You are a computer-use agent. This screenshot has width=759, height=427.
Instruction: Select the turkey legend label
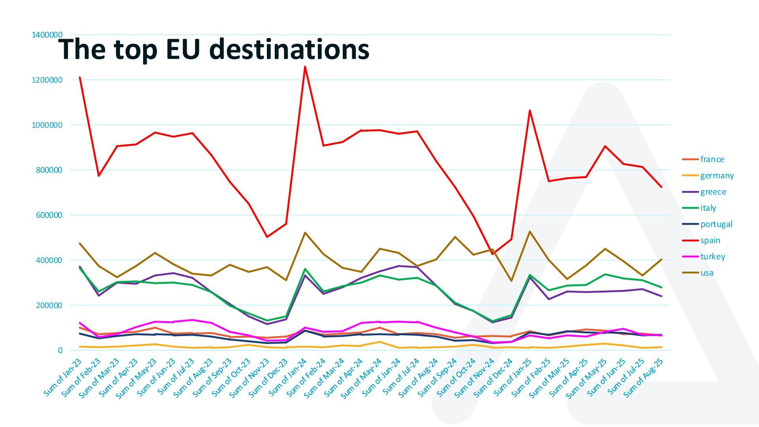click(x=713, y=257)
